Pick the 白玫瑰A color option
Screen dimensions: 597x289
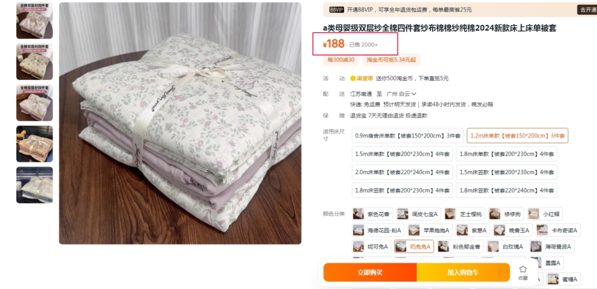pos(506,247)
